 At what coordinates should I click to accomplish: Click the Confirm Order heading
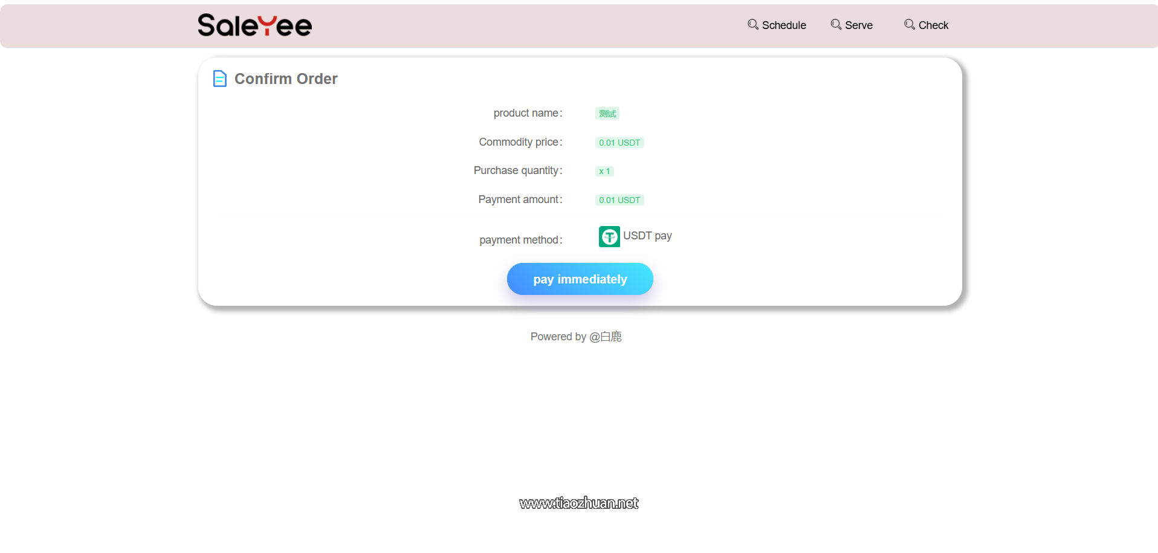tap(286, 79)
